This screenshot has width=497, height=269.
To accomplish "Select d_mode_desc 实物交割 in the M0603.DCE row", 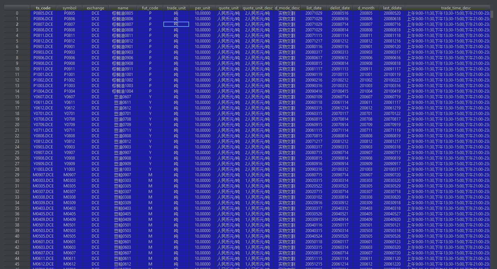I will tap(287, 247).
